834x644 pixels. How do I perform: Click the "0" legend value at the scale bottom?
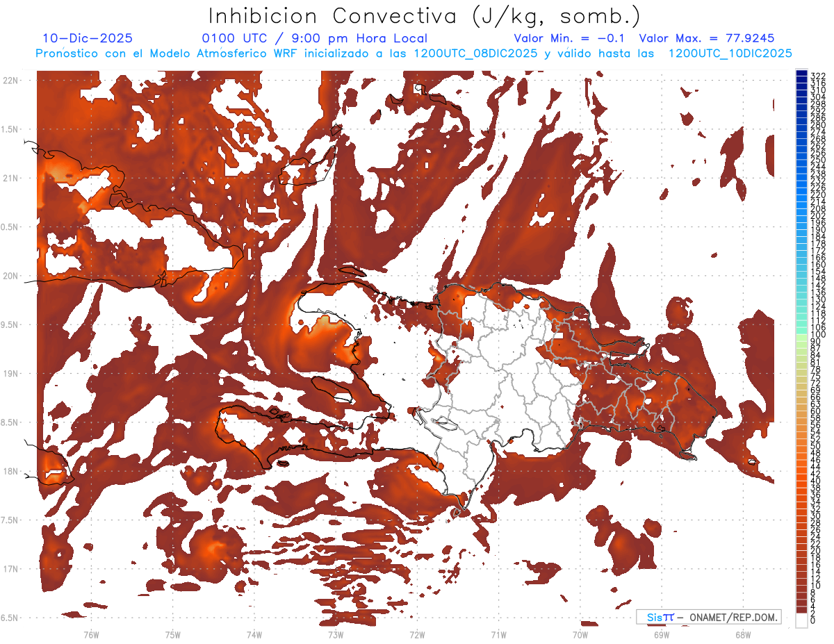[813, 620]
